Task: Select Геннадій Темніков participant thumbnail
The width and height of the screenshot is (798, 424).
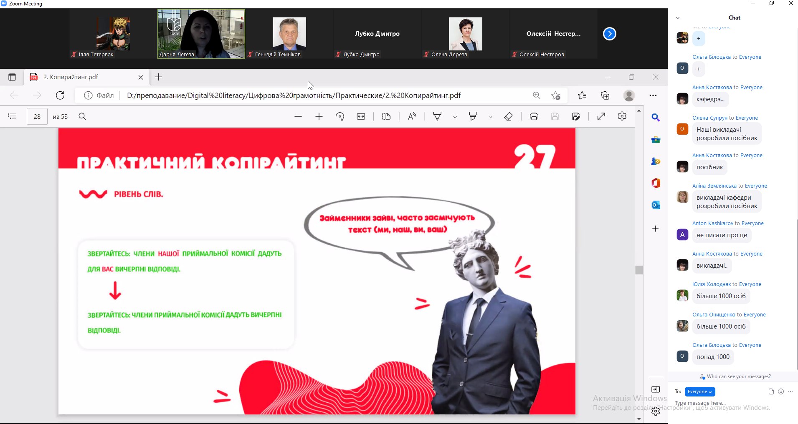Action: pyautogui.click(x=289, y=34)
